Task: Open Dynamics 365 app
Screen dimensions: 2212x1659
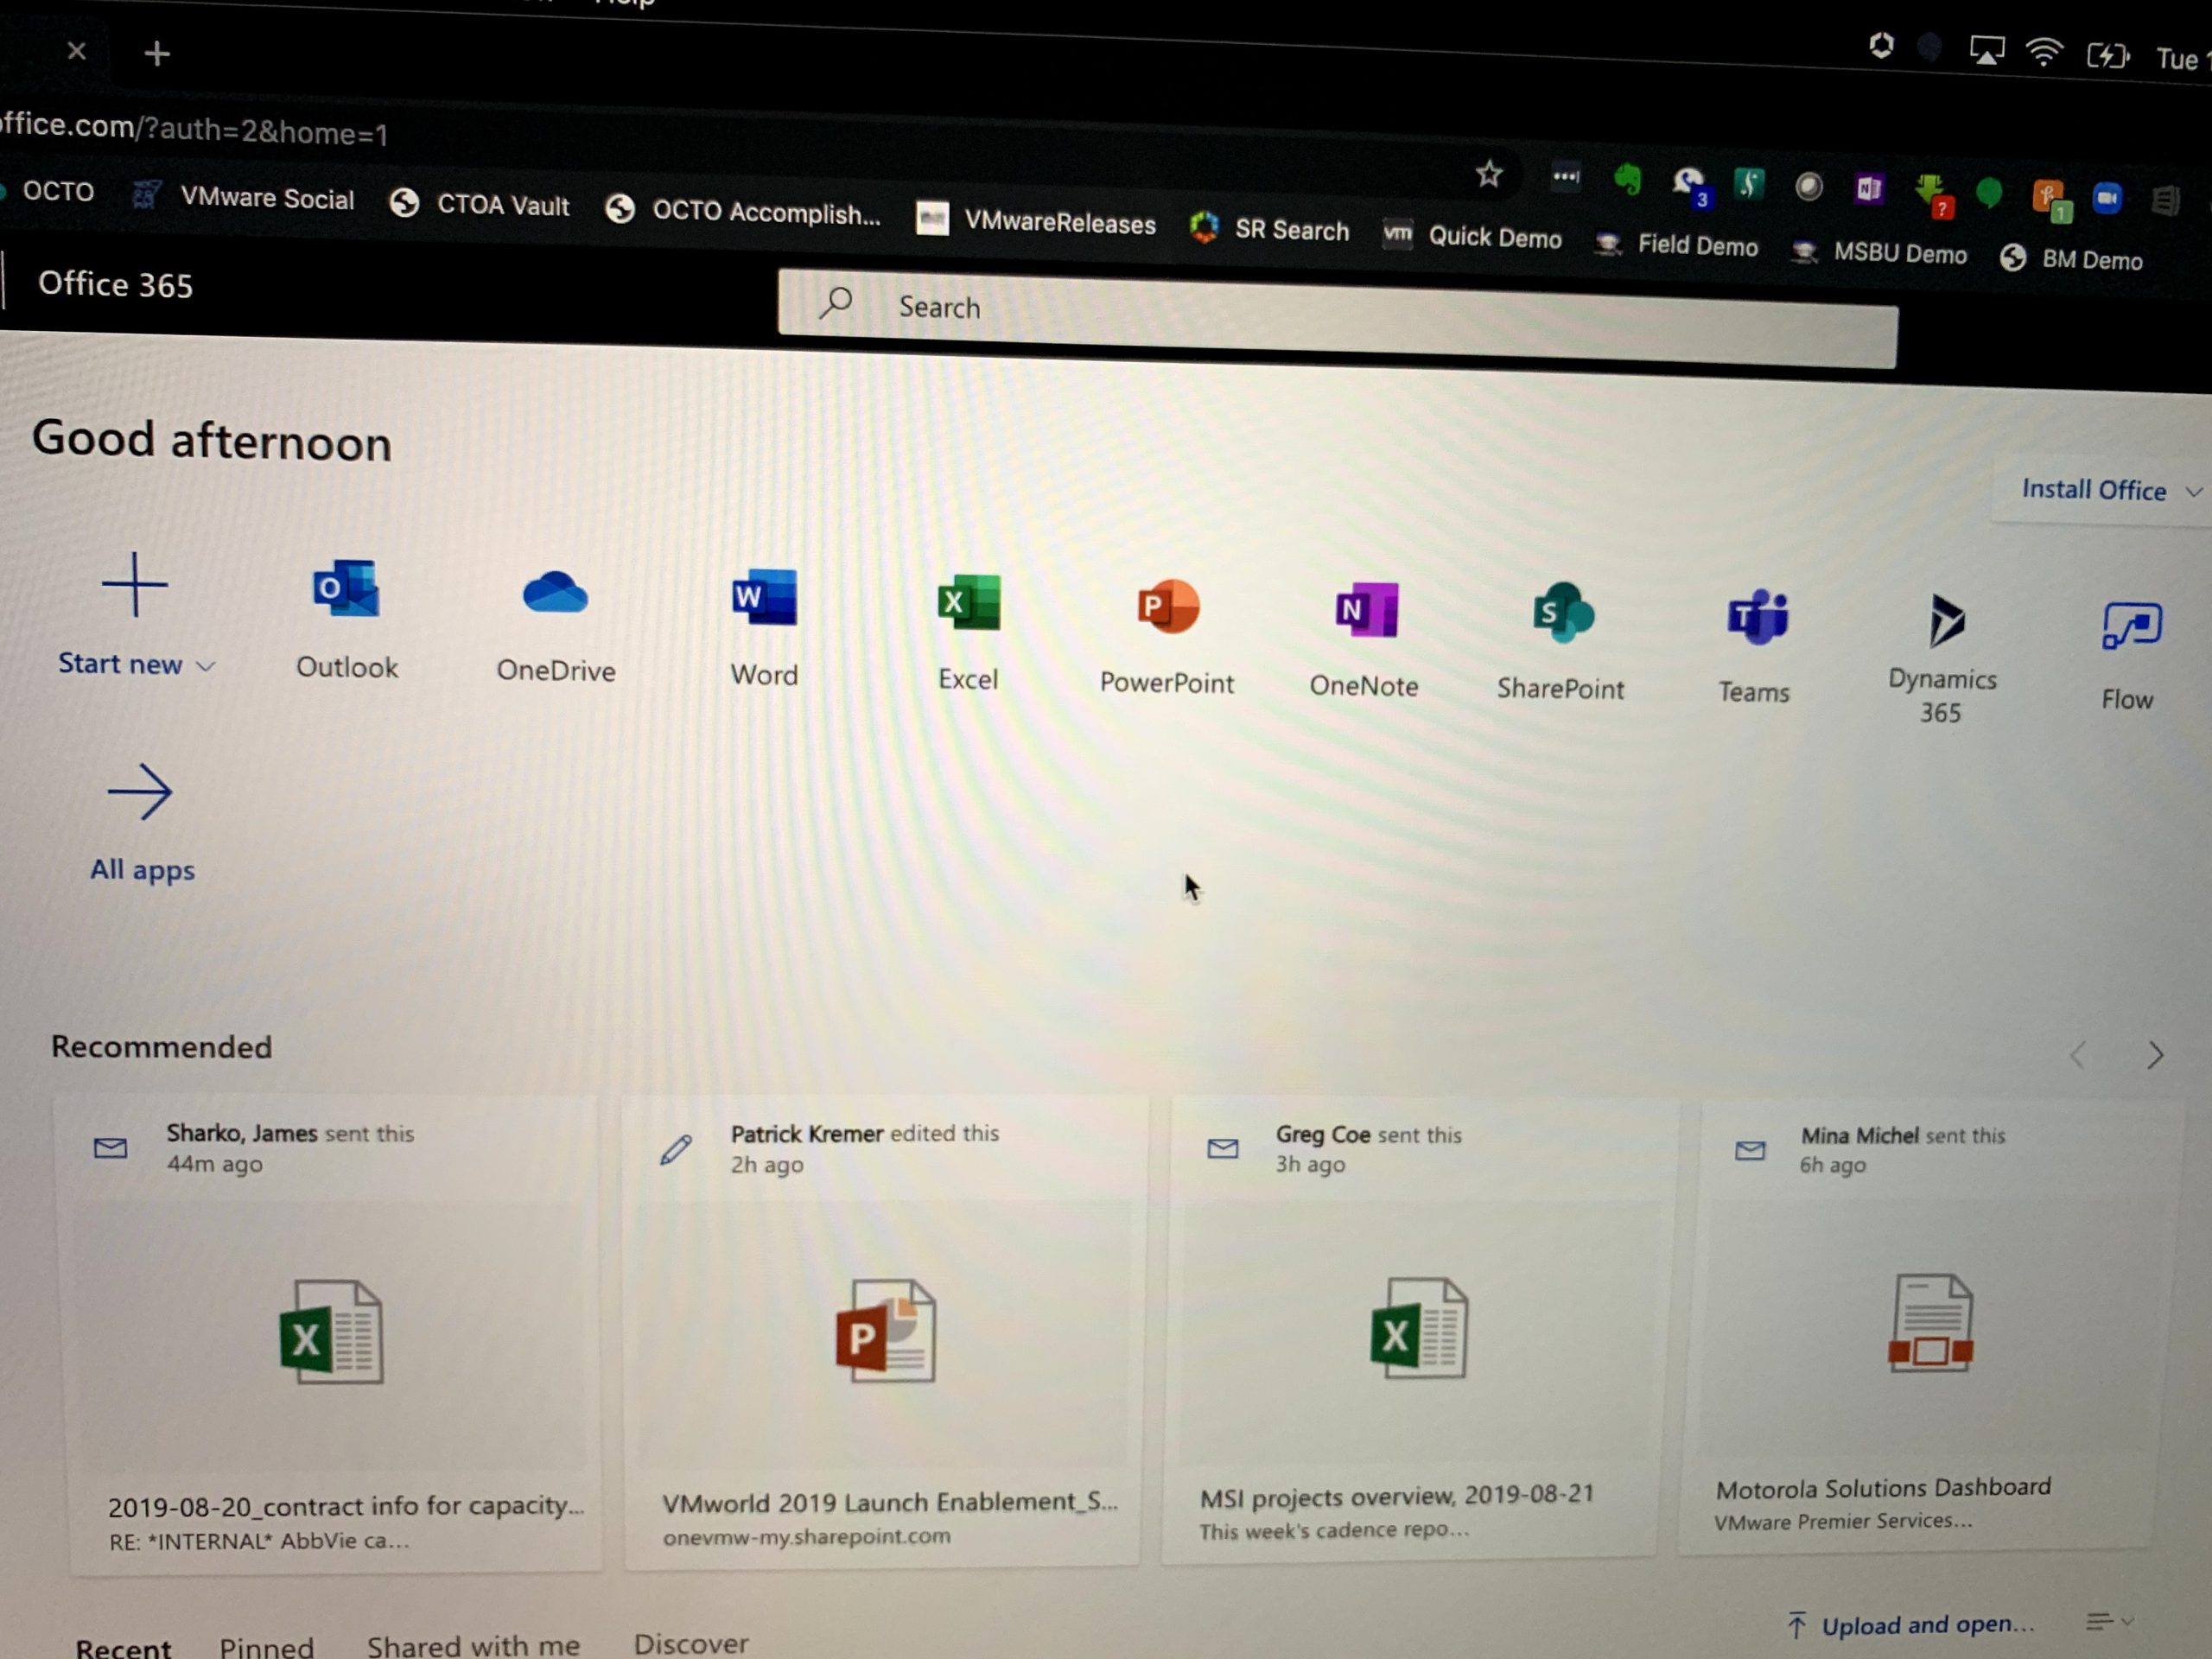Action: (1944, 624)
